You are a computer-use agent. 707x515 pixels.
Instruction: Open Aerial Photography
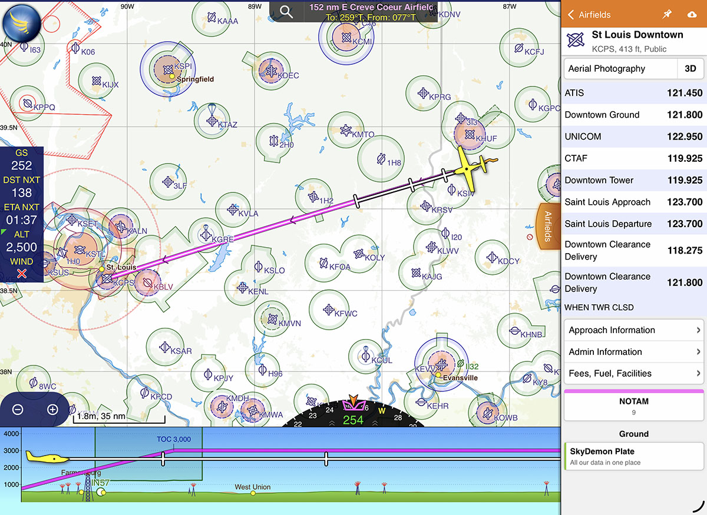pos(620,69)
